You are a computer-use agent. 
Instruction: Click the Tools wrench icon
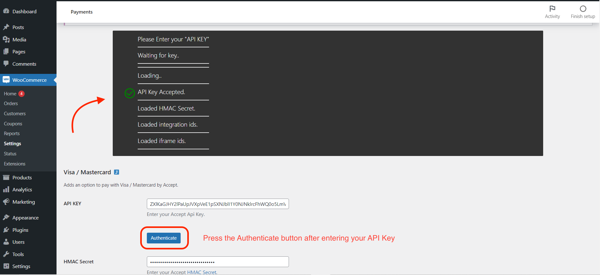pyautogui.click(x=6, y=254)
